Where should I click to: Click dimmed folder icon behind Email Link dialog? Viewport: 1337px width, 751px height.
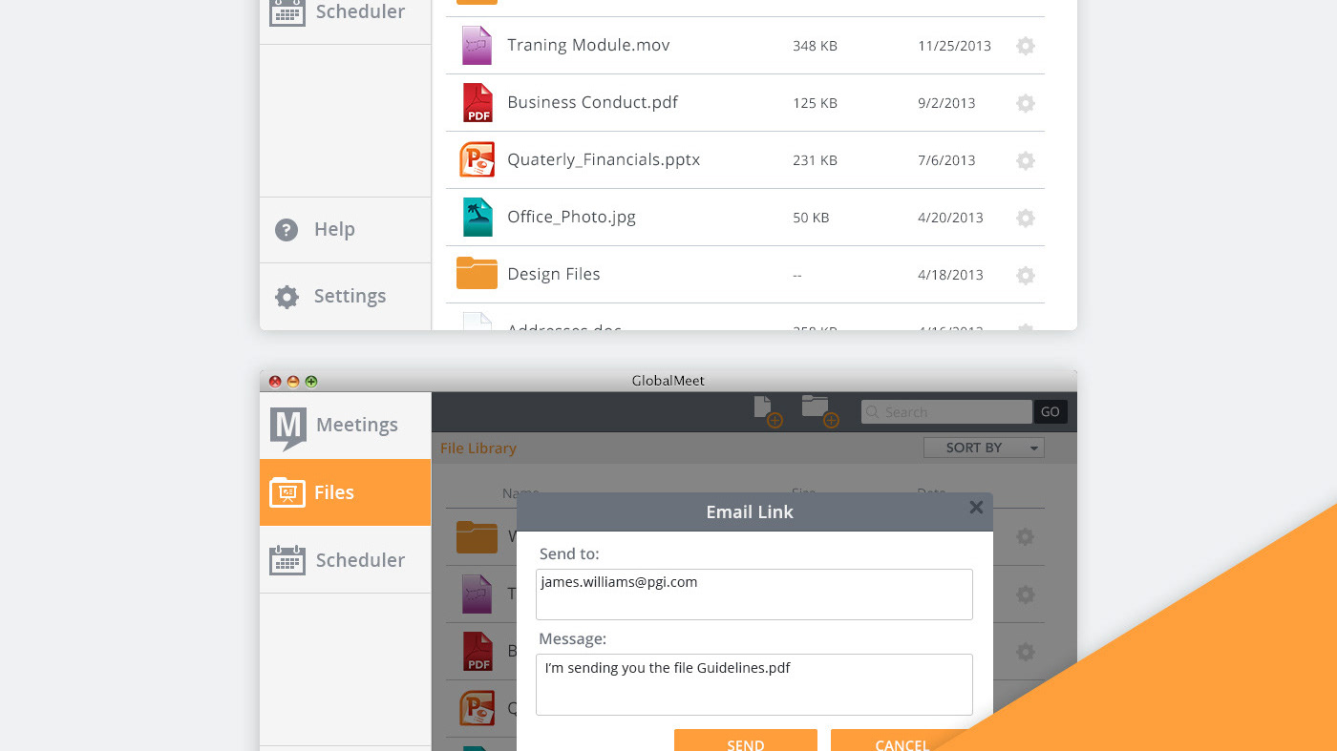coord(477,537)
